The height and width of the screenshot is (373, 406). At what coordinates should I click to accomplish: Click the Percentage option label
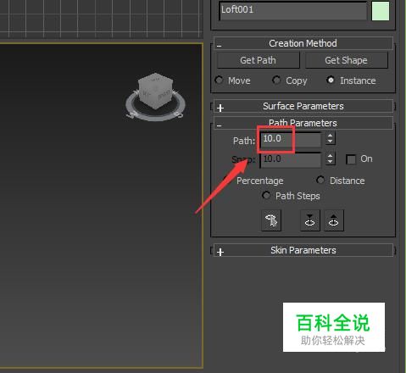260,181
